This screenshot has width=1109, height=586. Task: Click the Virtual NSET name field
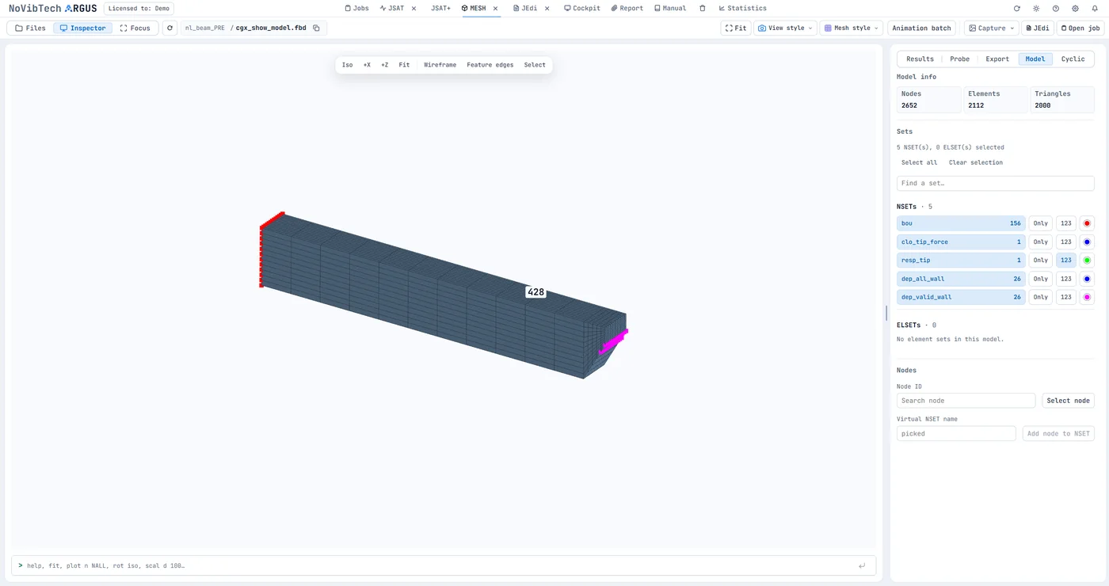click(956, 433)
